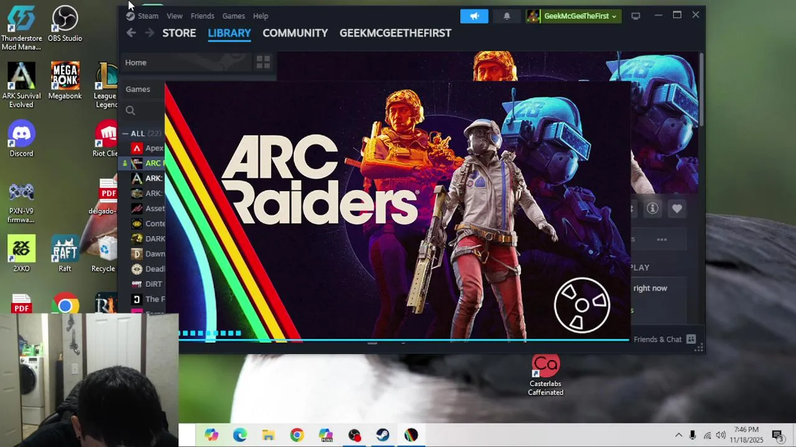This screenshot has height=447, width=796.
Task: Switch to the STORE tab
Action: tap(179, 33)
